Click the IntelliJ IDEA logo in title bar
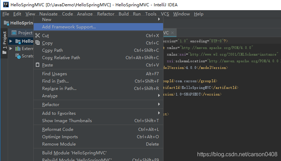 point(6,5)
